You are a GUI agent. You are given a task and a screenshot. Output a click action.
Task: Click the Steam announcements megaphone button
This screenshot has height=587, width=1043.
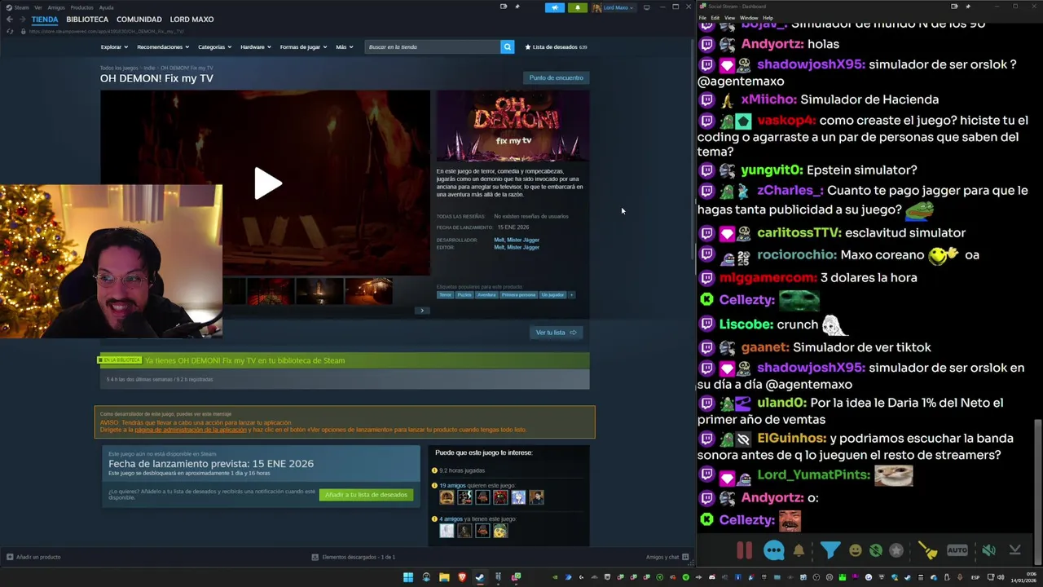click(x=554, y=7)
